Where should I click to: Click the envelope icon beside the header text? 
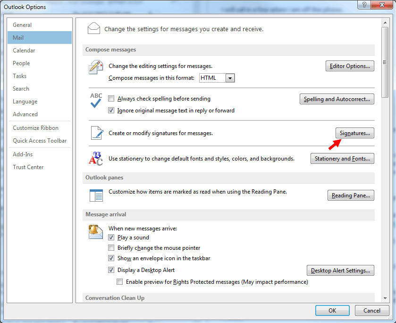[x=94, y=28]
